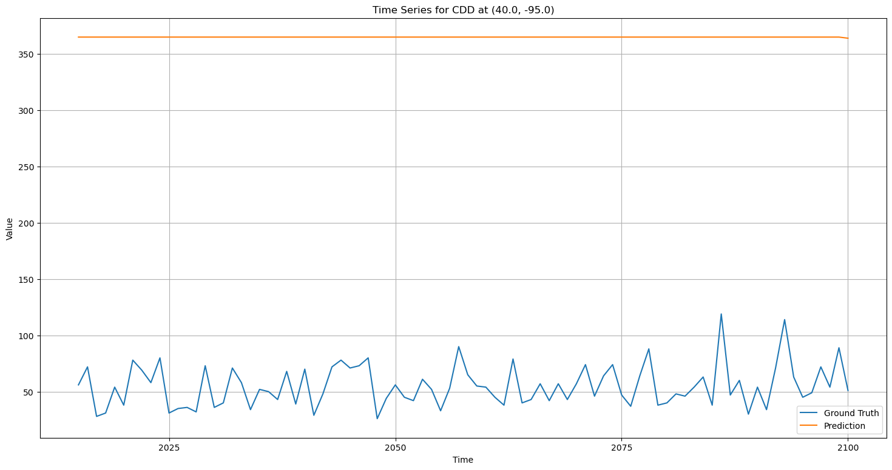Click the 100 y-axis tick label
The width and height of the screenshot is (892, 470).
[27, 336]
